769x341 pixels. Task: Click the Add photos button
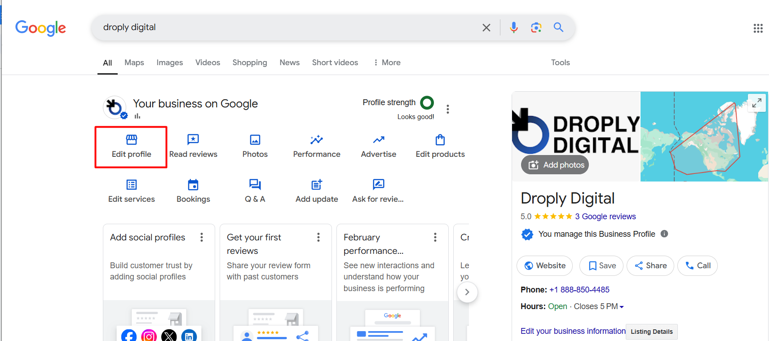point(555,165)
